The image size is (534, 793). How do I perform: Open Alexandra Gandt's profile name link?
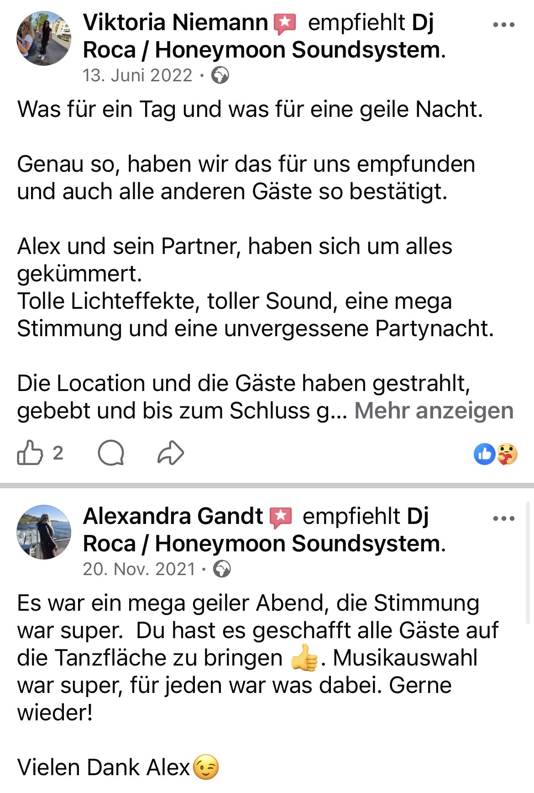pyautogui.click(x=173, y=516)
